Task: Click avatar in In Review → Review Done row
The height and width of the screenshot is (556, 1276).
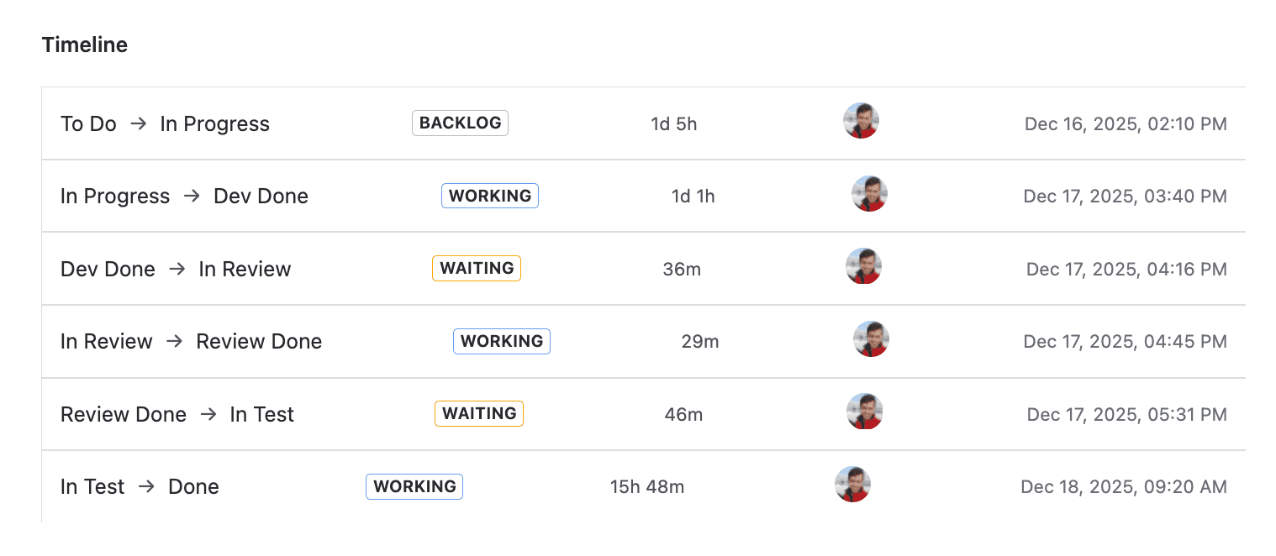Action: coord(871,339)
